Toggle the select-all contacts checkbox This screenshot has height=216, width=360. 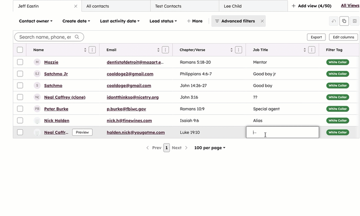tap(20, 50)
